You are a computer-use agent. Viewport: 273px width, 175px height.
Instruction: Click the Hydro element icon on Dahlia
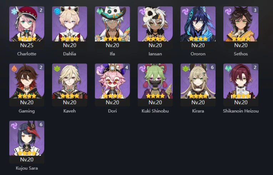tap(57, 11)
